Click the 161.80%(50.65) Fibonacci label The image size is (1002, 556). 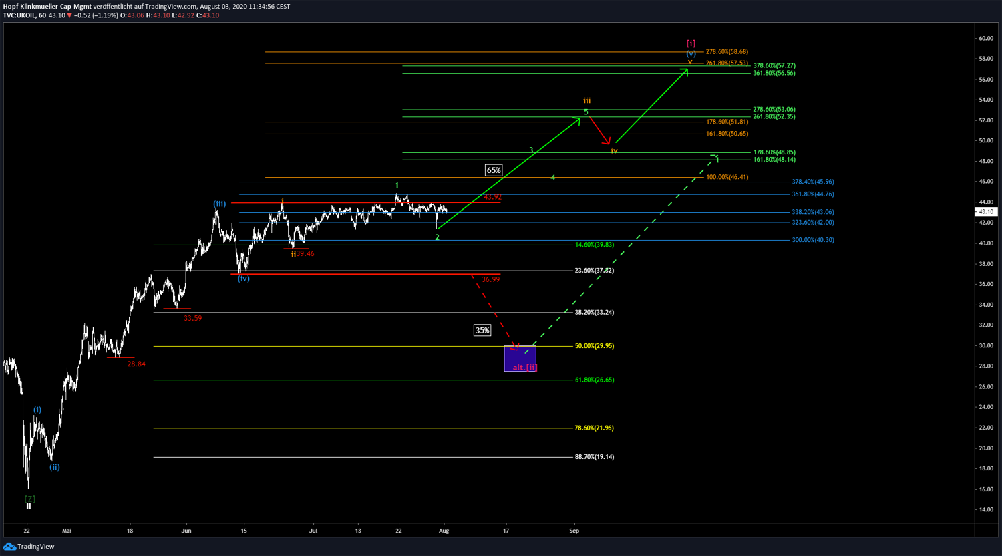[x=727, y=134]
